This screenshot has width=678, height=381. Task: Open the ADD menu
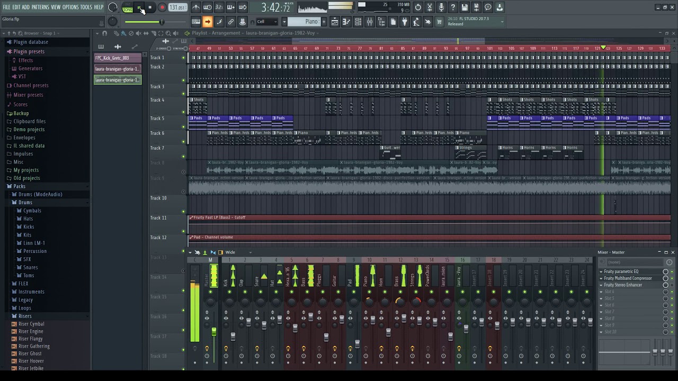[x=25, y=7]
